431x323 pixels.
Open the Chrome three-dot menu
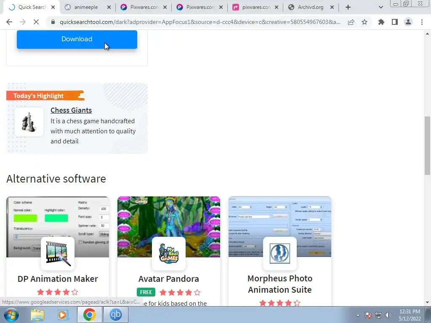click(422, 22)
